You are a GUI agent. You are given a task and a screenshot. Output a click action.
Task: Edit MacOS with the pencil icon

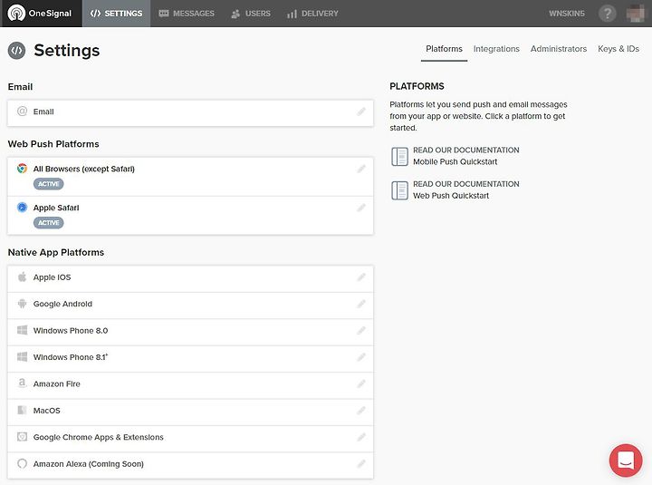(361, 411)
